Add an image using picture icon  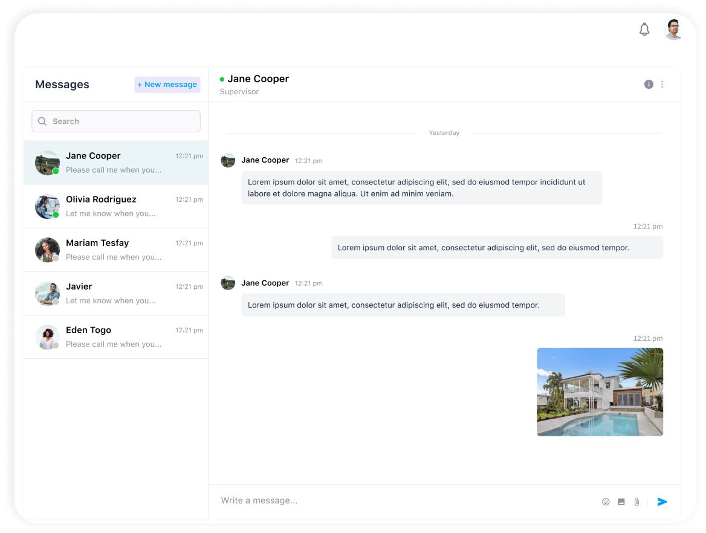tap(621, 502)
